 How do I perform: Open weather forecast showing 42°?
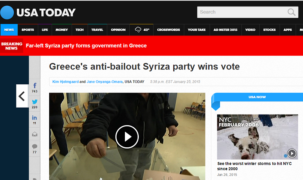142,30
